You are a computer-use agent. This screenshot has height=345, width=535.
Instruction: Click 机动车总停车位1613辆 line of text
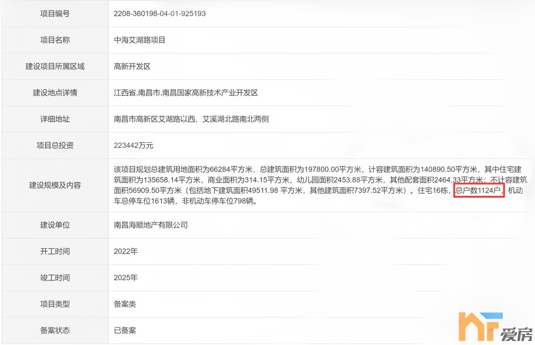point(186,201)
